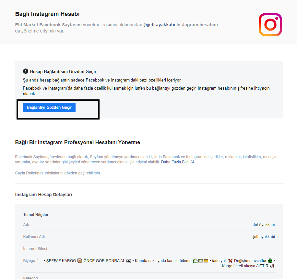The width and height of the screenshot is (297, 279).
Task: Click the green recycle emoji in biography
Action: (x=270, y=261)
